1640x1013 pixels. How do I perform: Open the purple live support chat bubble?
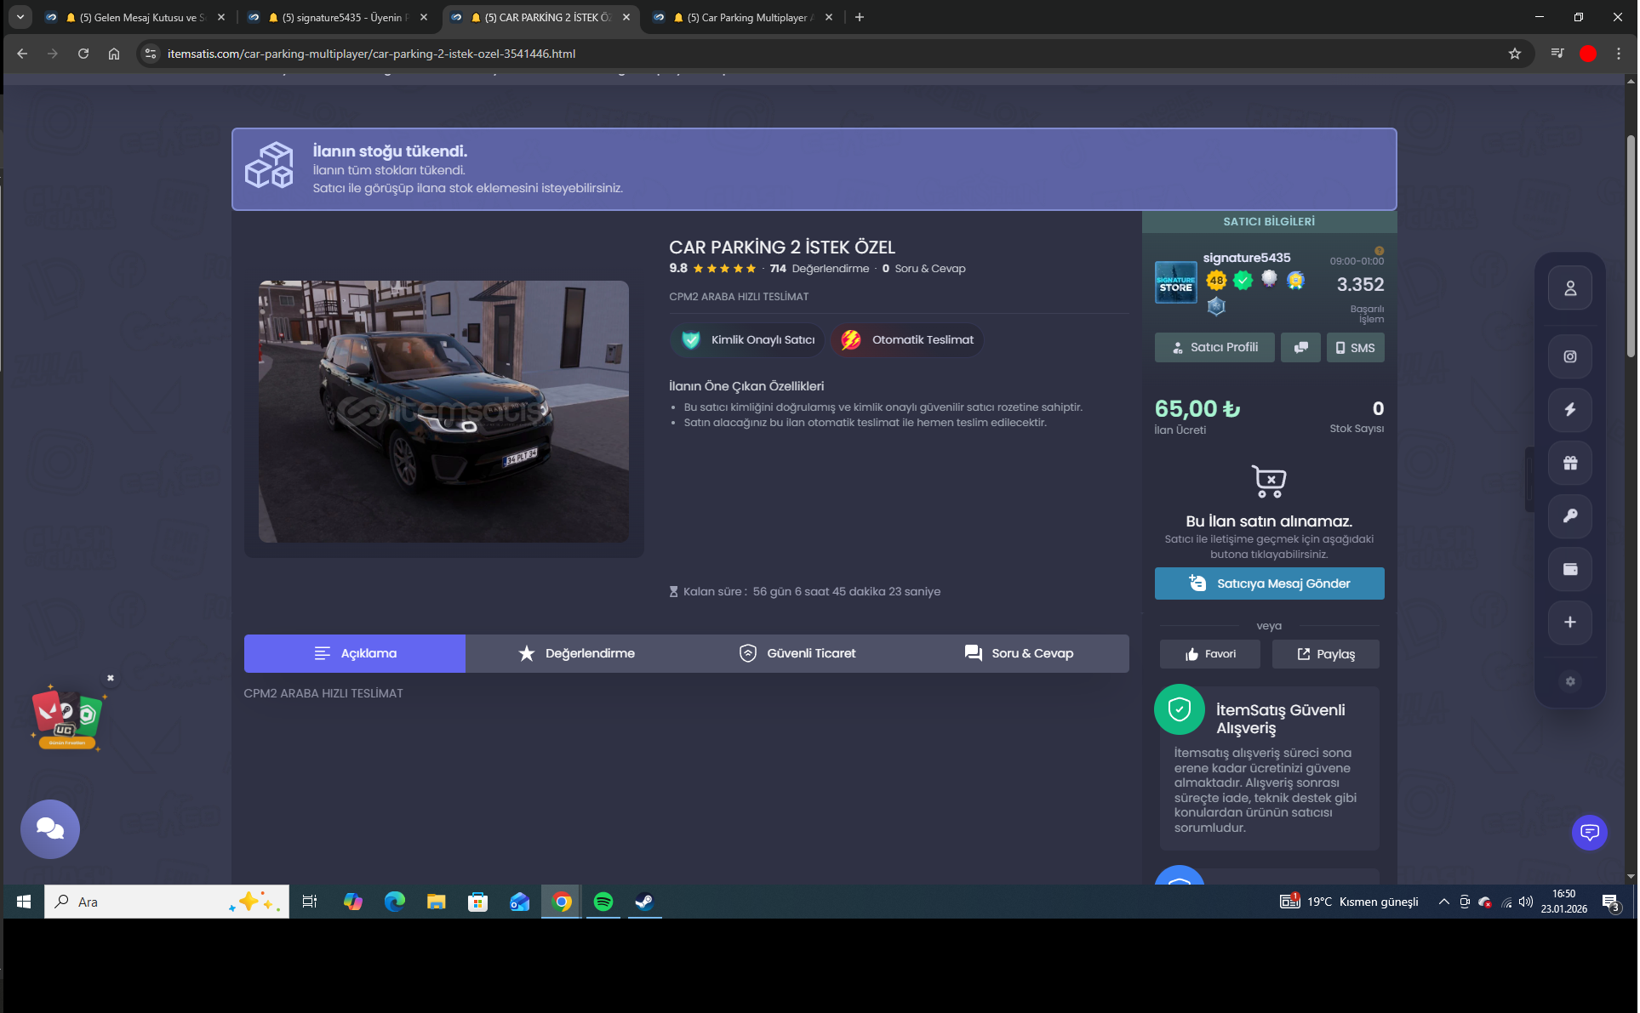(x=1589, y=833)
